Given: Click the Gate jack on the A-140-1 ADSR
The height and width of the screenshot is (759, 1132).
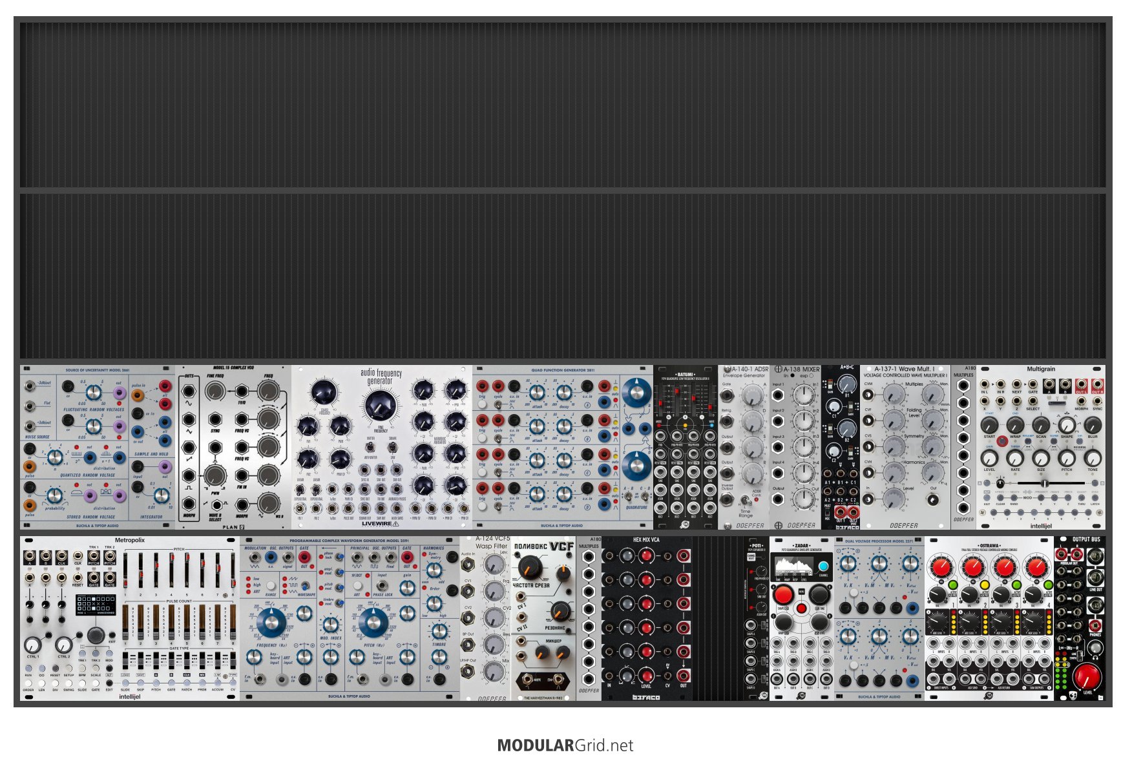Looking at the screenshot, I should [728, 395].
